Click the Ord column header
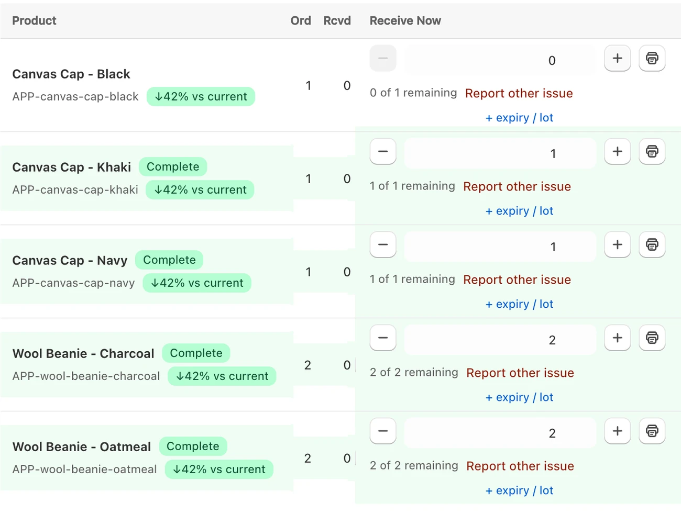Image resolution: width=681 pixels, height=514 pixels. point(301,20)
